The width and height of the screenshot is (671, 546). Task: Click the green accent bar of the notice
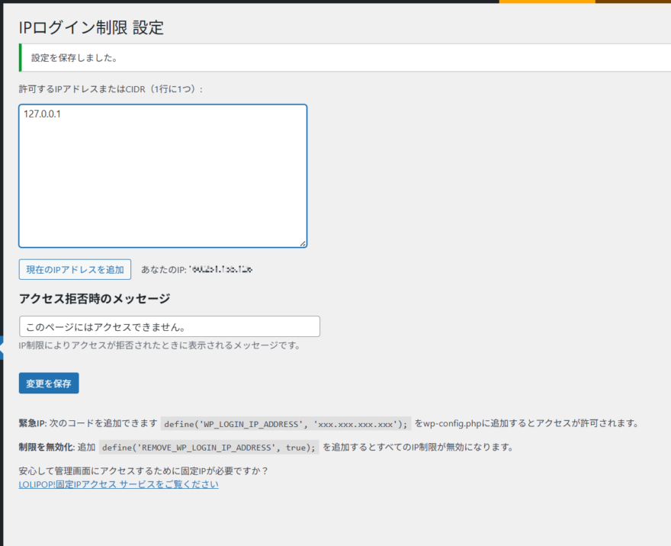(19, 57)
